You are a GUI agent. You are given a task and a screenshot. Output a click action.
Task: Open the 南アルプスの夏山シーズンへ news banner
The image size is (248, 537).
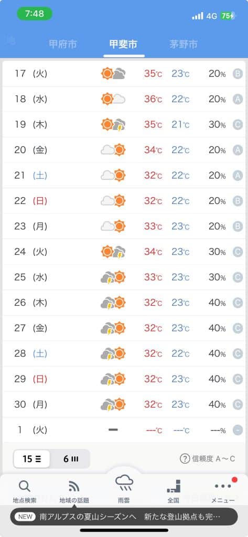coord(124,517)
